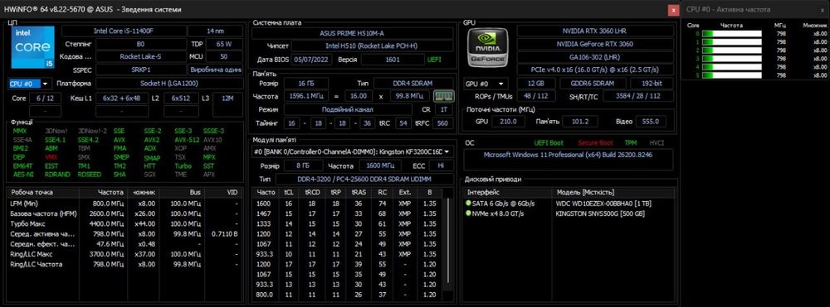Click the Turbo feature flag
This screenshot has width=830, height=307.
click(x=183, y=165)
